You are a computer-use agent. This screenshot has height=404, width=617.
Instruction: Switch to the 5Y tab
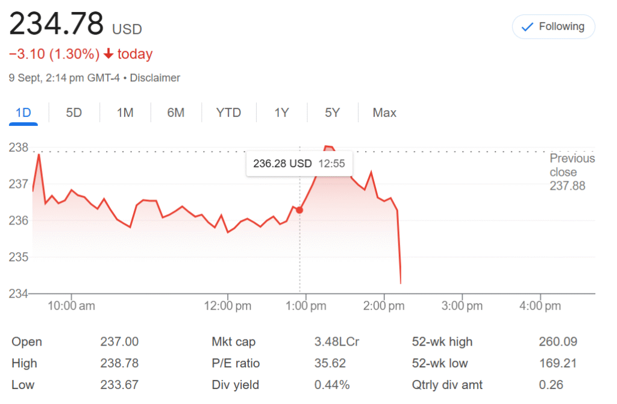click(x=332, y=113)
